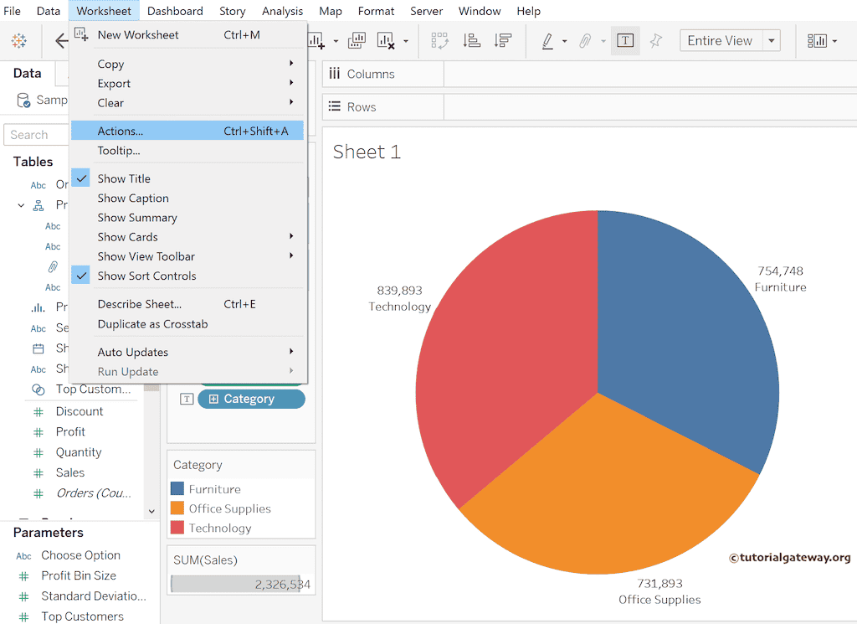
Task: Click the duplicate worksheet toolbar icon
Action: coord(357,40)
